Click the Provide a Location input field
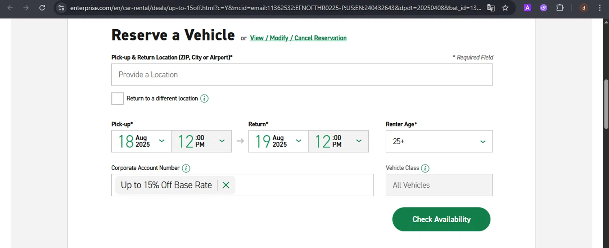This screenshot has width=609, height=248. click(302, 75)
